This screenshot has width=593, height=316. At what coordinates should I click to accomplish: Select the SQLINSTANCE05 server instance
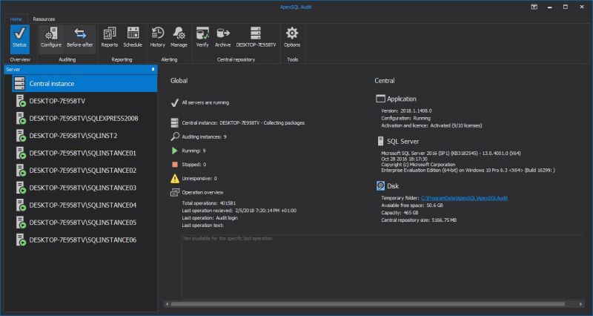click(85, 223)
